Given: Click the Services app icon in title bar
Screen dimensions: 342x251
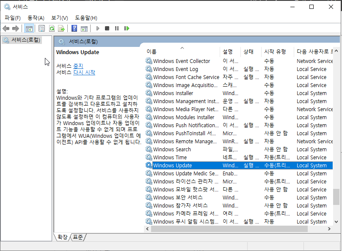Looking at the screenshot, I should [x=7, y=7].
